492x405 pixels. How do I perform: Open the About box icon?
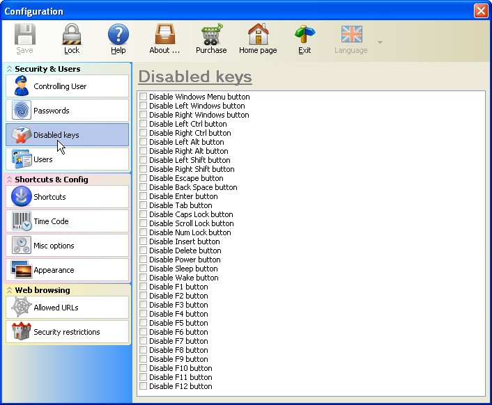tap(164, 34)
